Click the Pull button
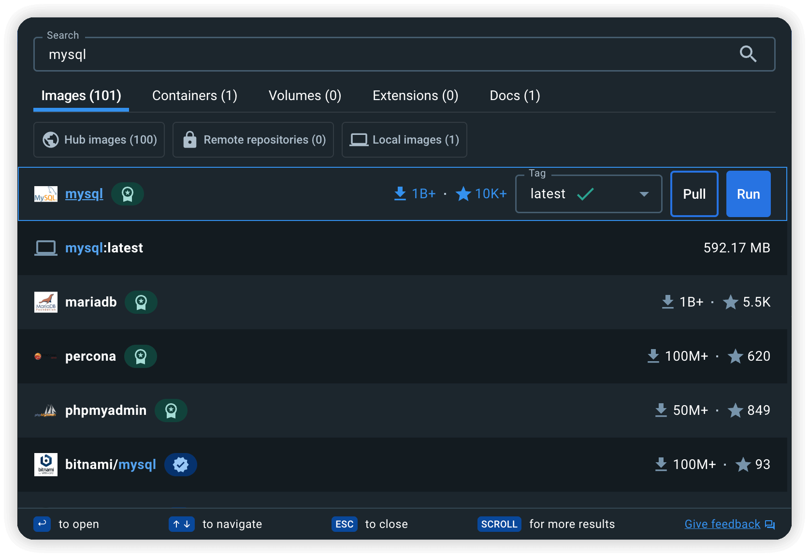This screenshot has width=809, height=557. 694,194
